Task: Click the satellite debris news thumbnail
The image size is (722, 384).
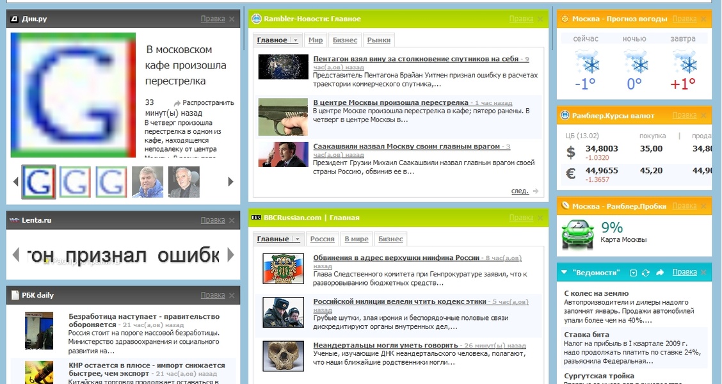Action: tap(283, 67)
